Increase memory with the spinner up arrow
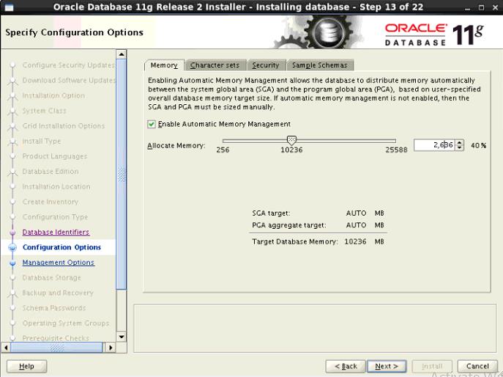503x377 pixels. pyautogui.click(x=459, y=142)
